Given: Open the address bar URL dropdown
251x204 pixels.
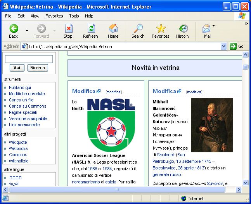Looking at the screenshot, I should point(223,46).
